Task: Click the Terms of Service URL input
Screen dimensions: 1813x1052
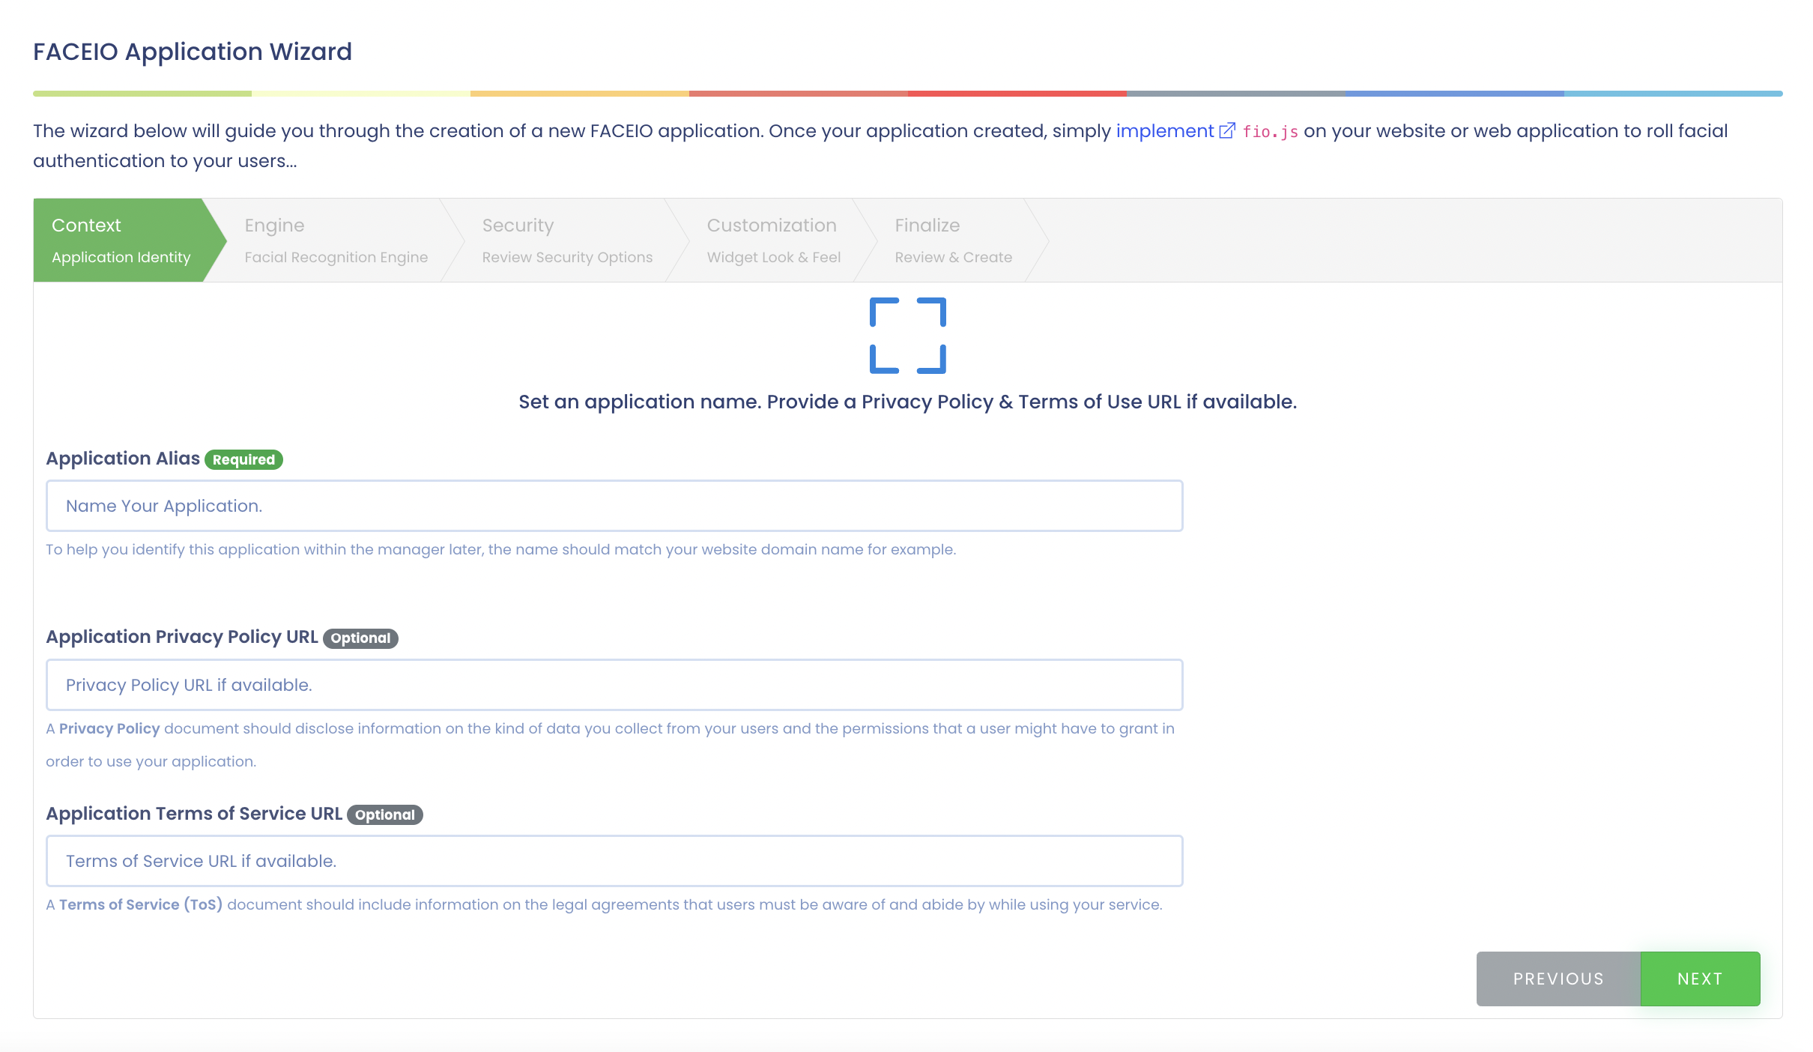Action: coord(614,861)
